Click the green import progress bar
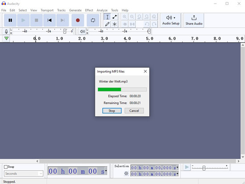The image size is (245, 184). (122, 90)
